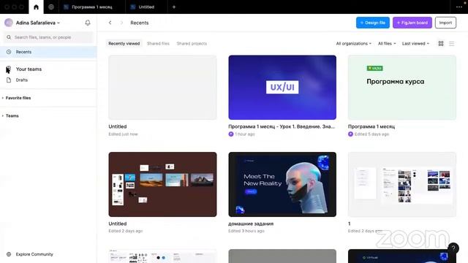
Task: Open Recents in the sidebar
Action: coord(48,52)
